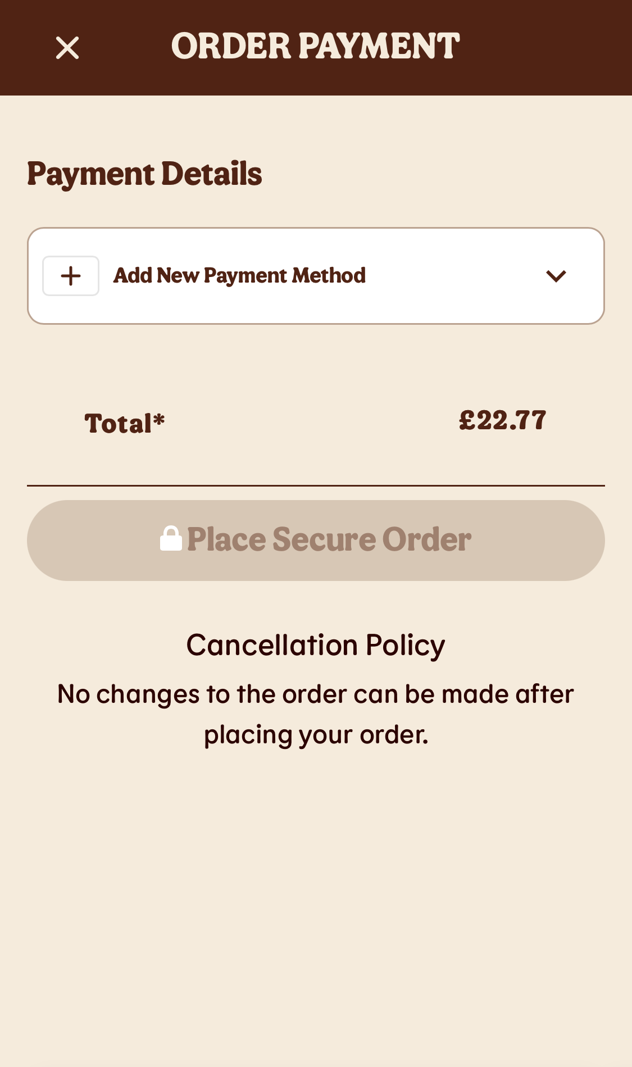Click the Cancellation Policy heading
This screenshot has height=1067, width=632.
pos(316,644)
